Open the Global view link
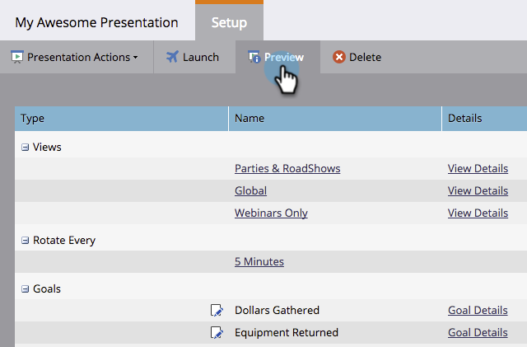 [250, 190]
